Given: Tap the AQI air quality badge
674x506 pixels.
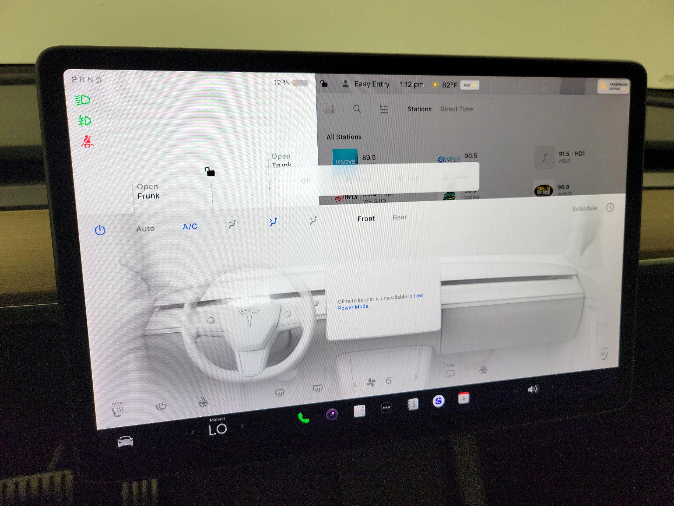Looking at the screenshot, I should point(469,85).
